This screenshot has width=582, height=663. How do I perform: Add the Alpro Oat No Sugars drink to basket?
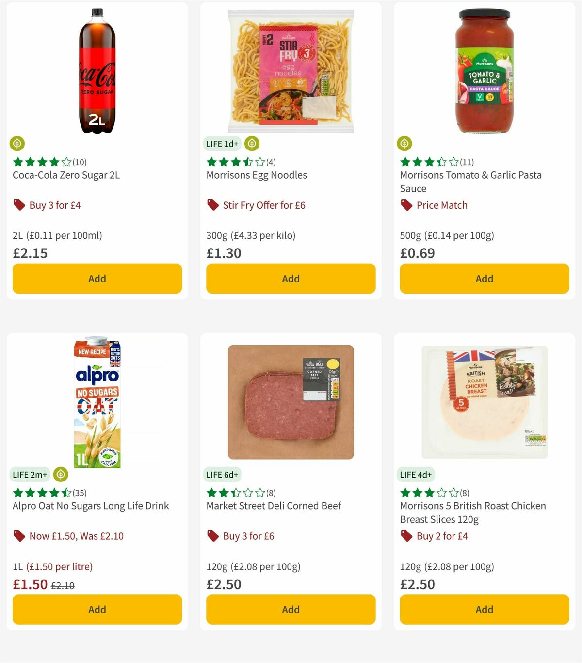[97, 609]
